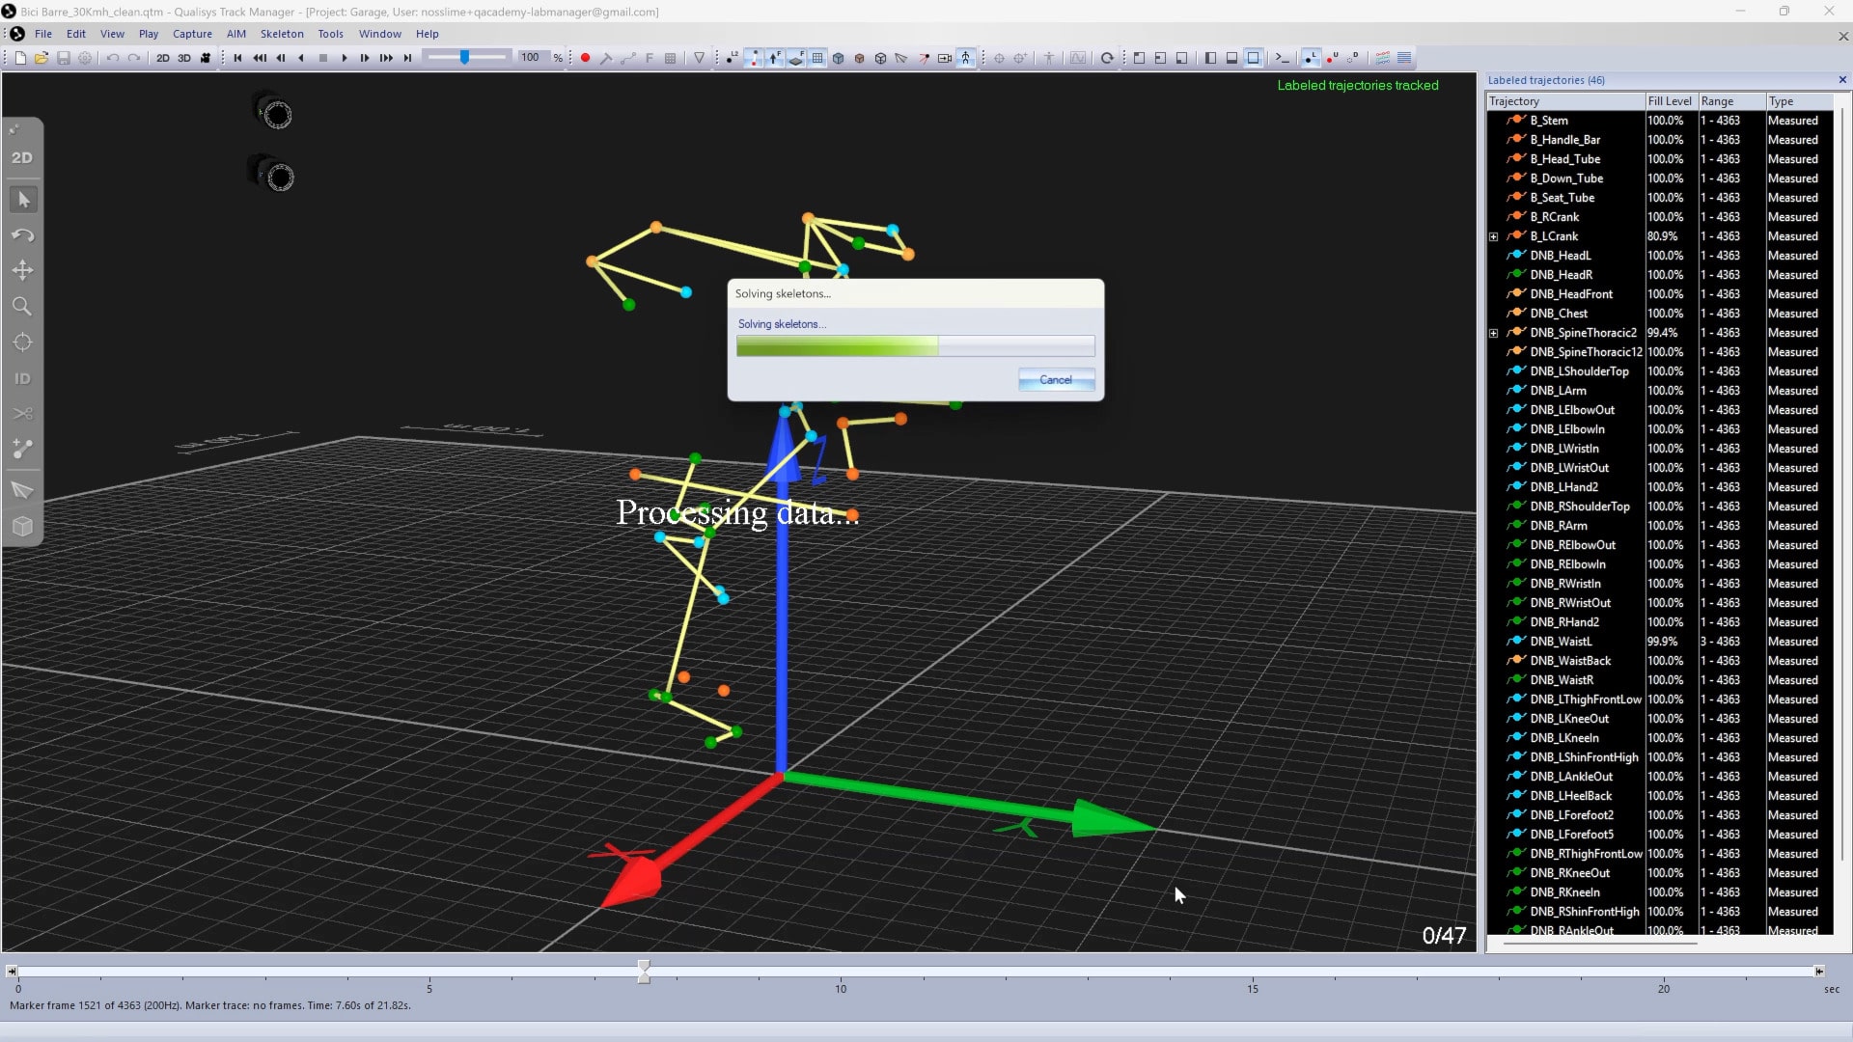Image resolution: width=1853 pixels, height=1042 pixels.
Task: Expand the DNB_SpineThoracic2 trajectory row
Action: pos(1494,333)
